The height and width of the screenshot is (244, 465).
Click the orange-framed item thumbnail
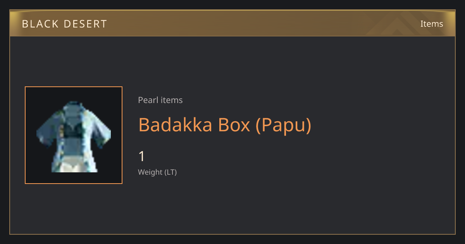(x=74, y=135)
